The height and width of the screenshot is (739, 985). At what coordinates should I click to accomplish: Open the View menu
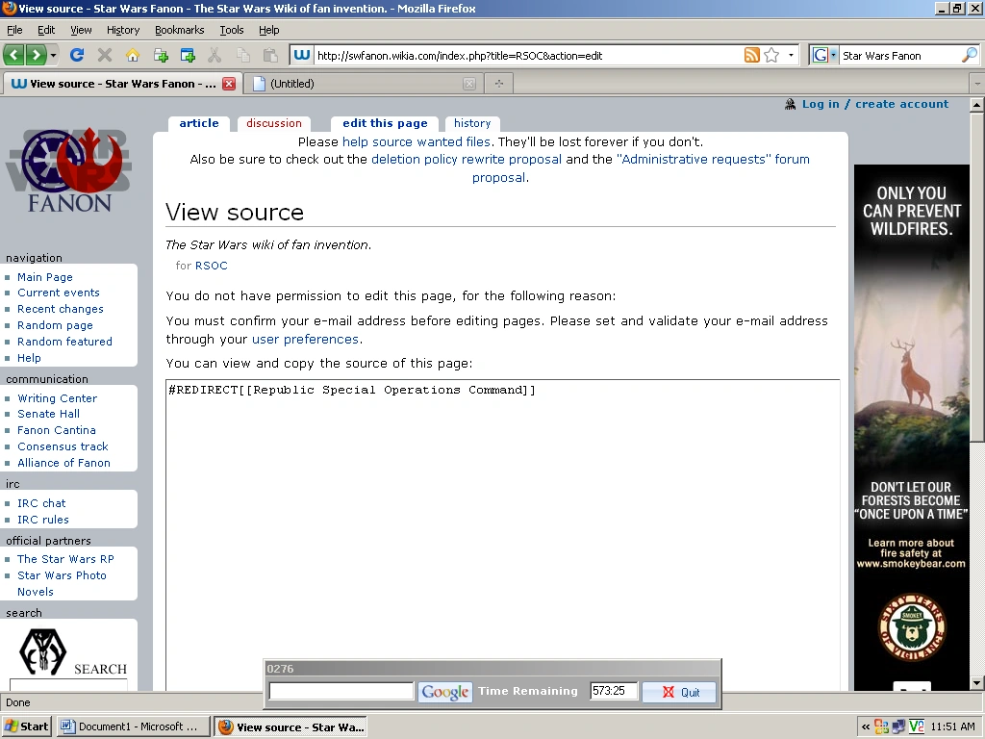coord(81,30)
